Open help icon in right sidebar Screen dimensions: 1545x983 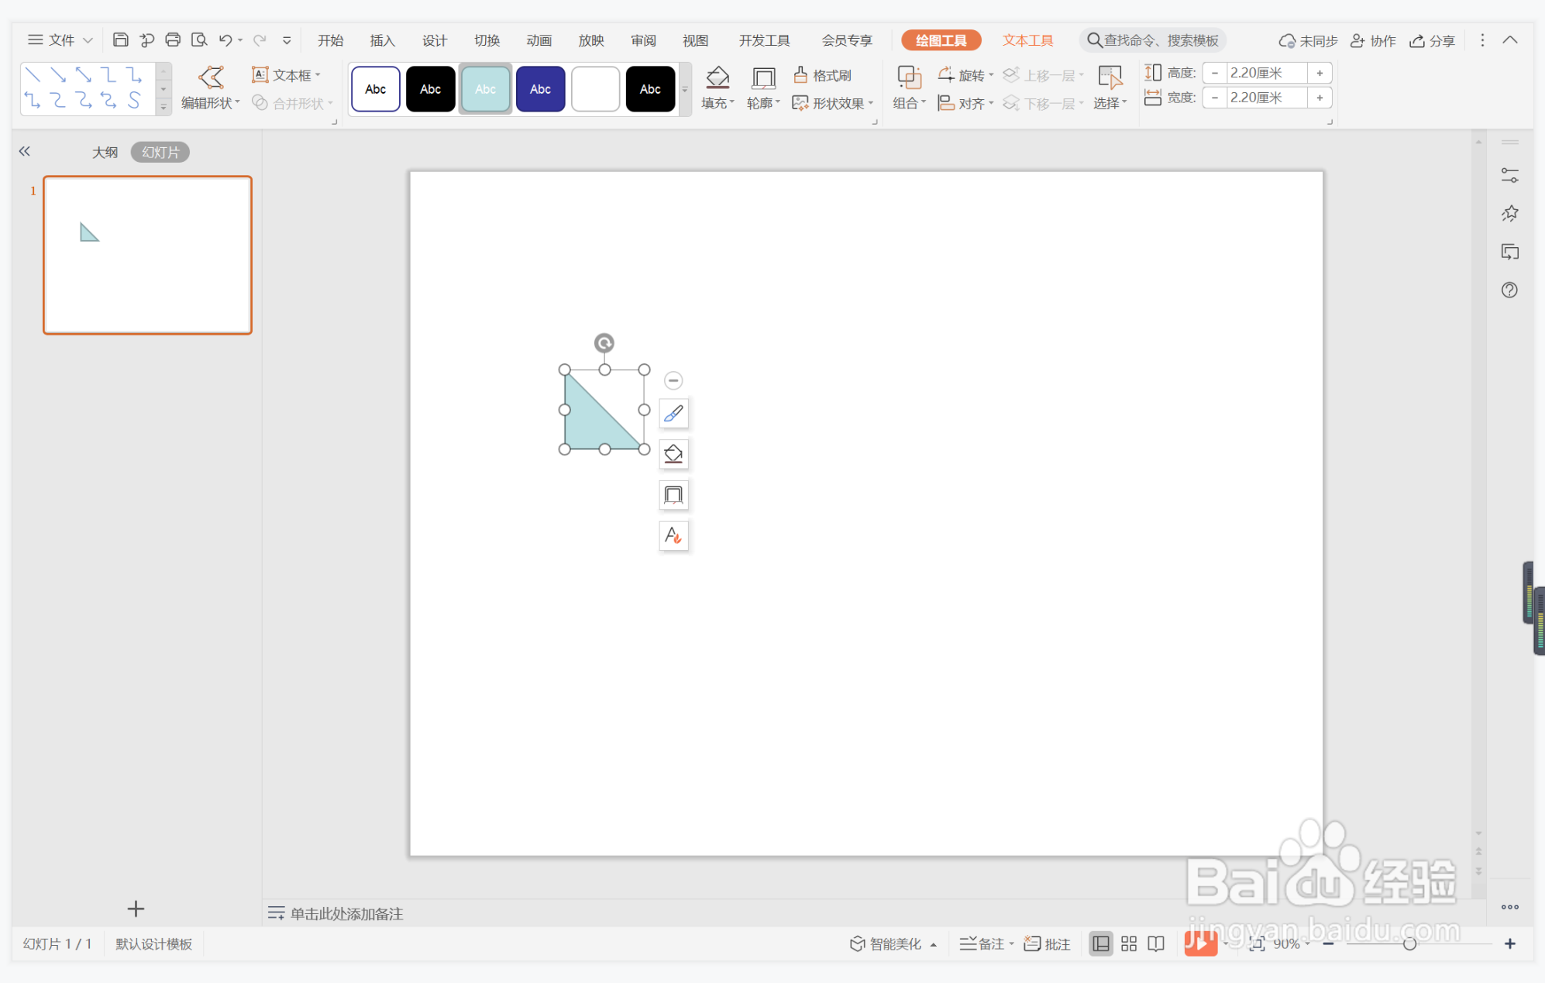tap(1509, 290)
